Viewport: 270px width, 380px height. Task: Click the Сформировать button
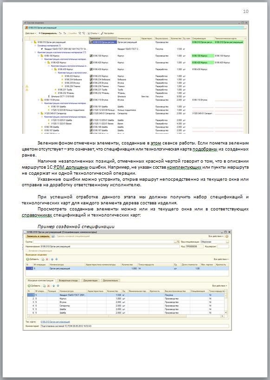click(x=48, y=33)
